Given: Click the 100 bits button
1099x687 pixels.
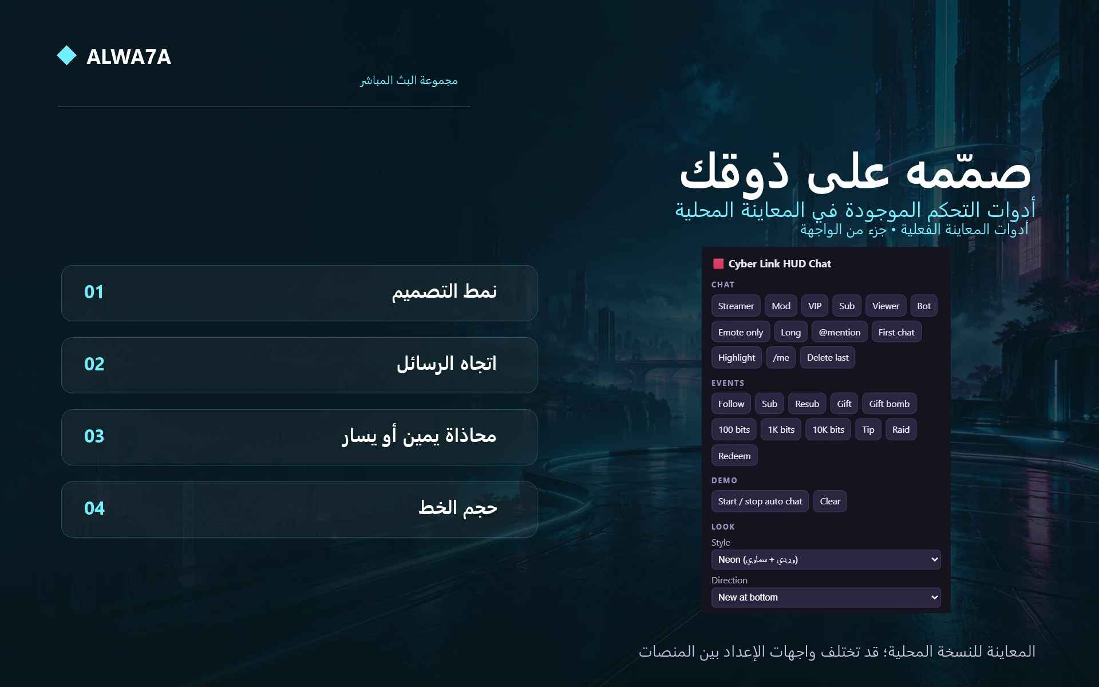Looking at the screenshot, I should tap(734, 429).
